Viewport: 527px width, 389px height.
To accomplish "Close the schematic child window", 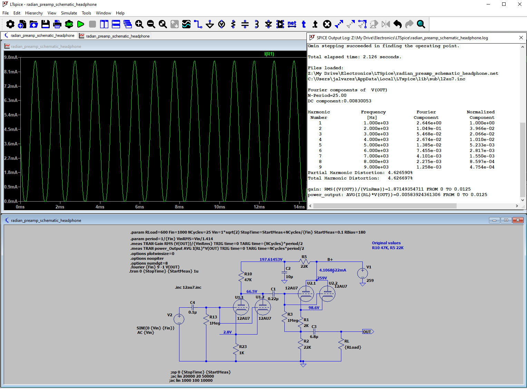I will [x=518, y=220].
